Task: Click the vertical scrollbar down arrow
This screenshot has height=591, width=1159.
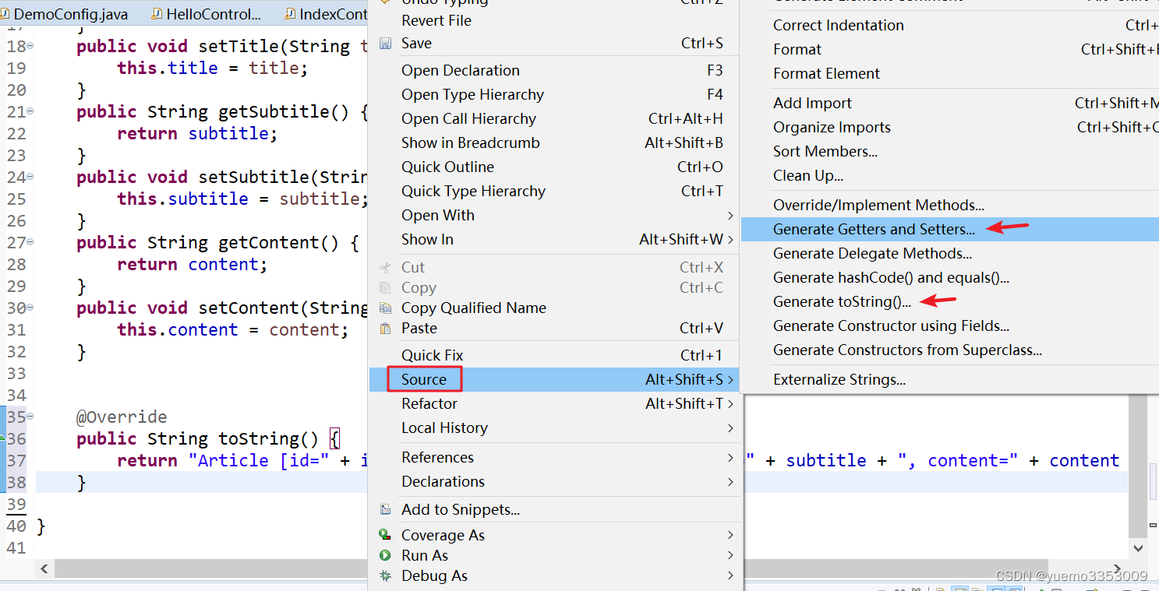Action: (x=1139, y=548)
